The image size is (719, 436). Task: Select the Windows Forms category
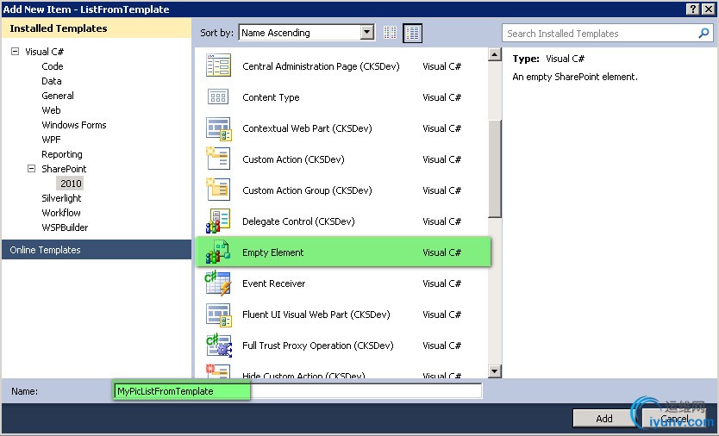(74, 125)
